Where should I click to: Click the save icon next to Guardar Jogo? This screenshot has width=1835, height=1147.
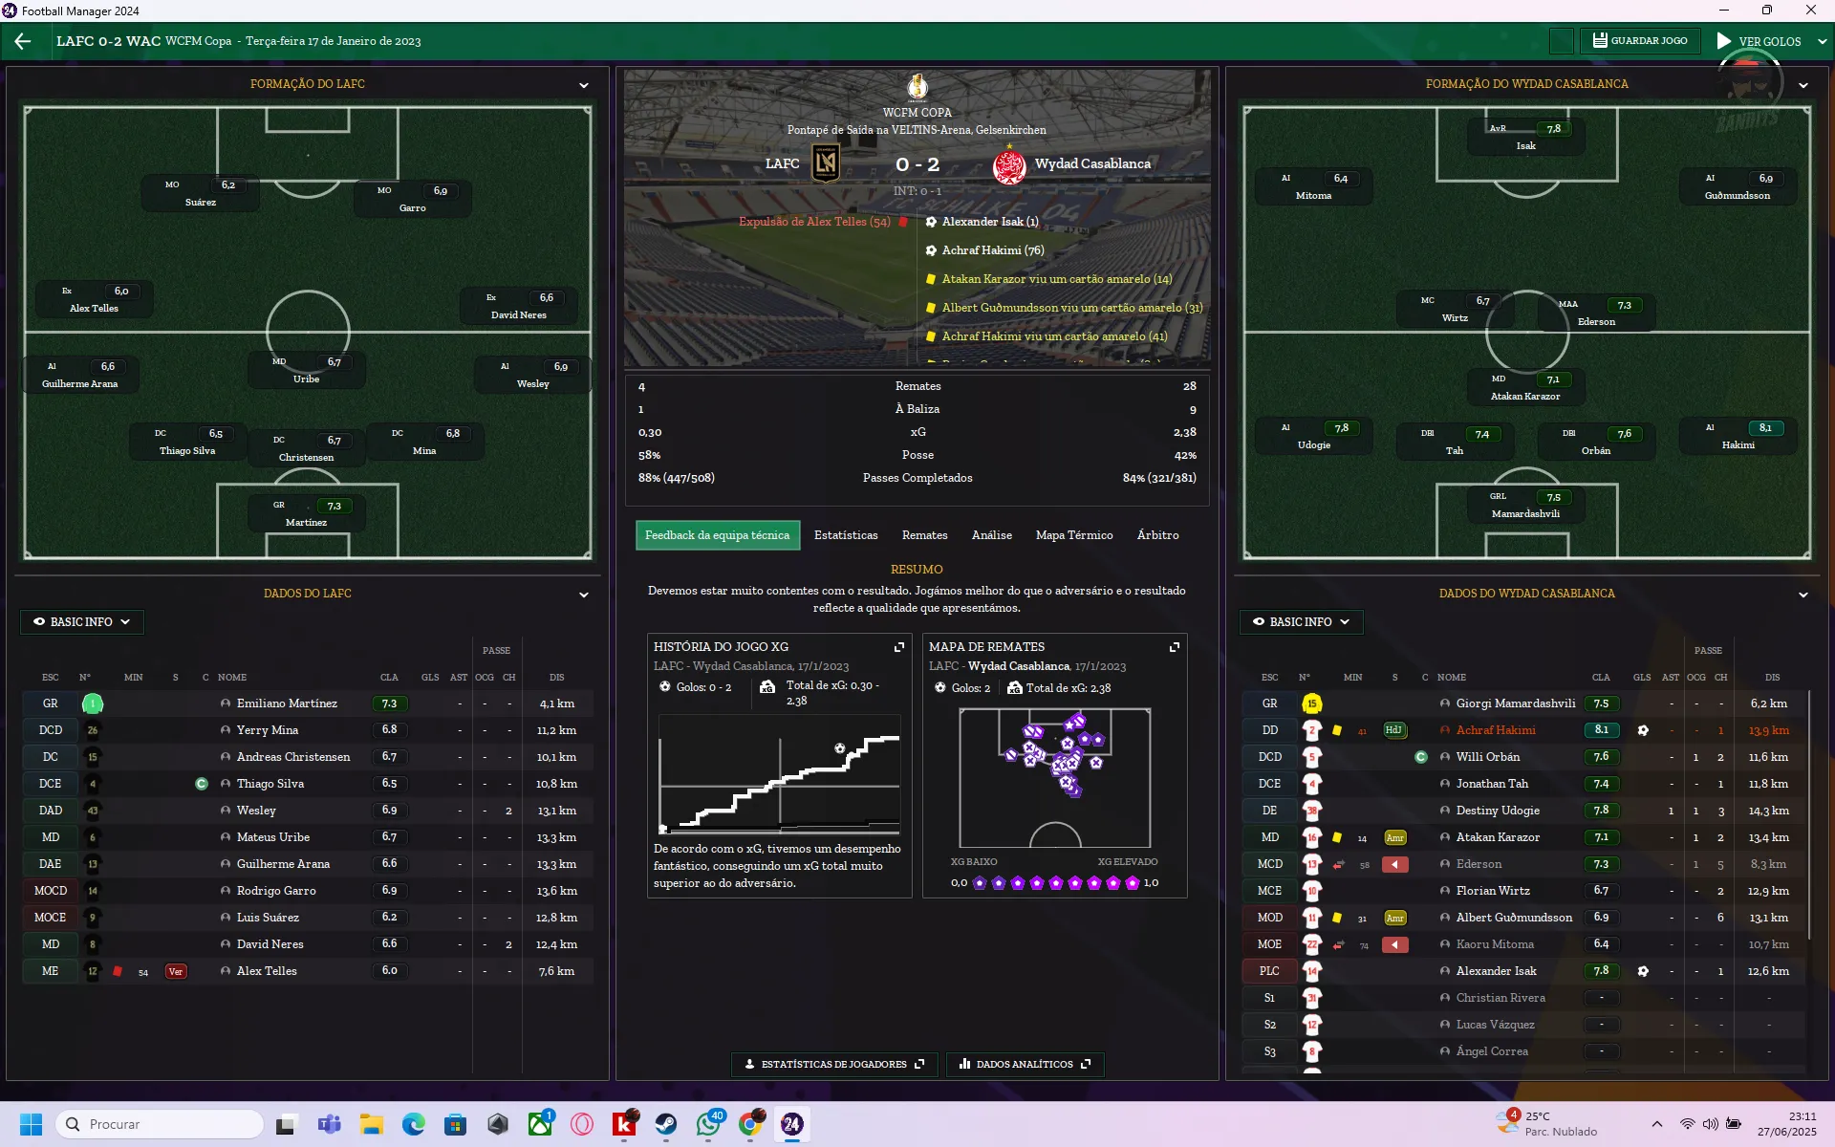[x=1599, y=40]
